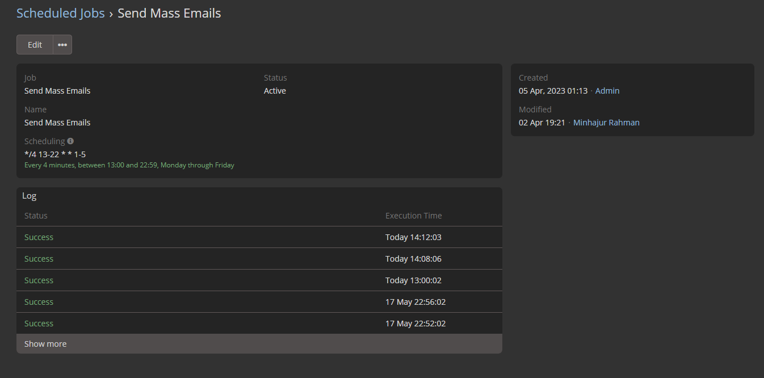
Task: Expand log with Show more
Action: [x=45, y=344]
